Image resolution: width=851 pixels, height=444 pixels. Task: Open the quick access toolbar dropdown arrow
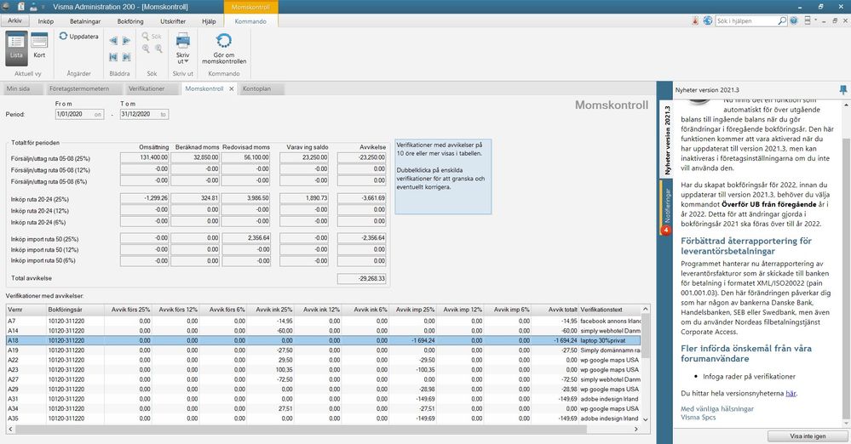pos(44,7)
